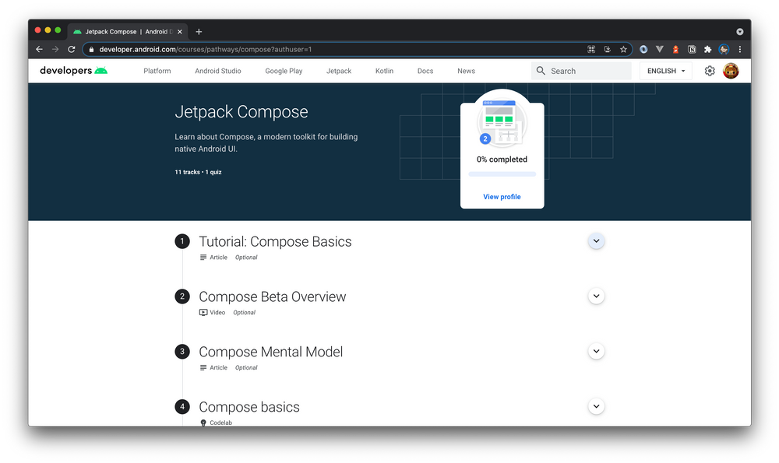
Task: Expand the Compose Mental Model section
Action: point(596,351)
